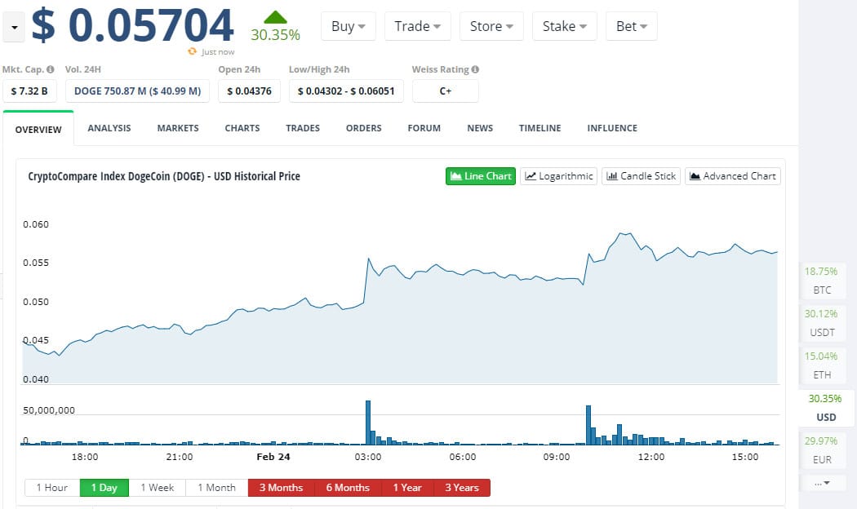
Task: Select the Line Chart view
Action: [x=481, y=176]
